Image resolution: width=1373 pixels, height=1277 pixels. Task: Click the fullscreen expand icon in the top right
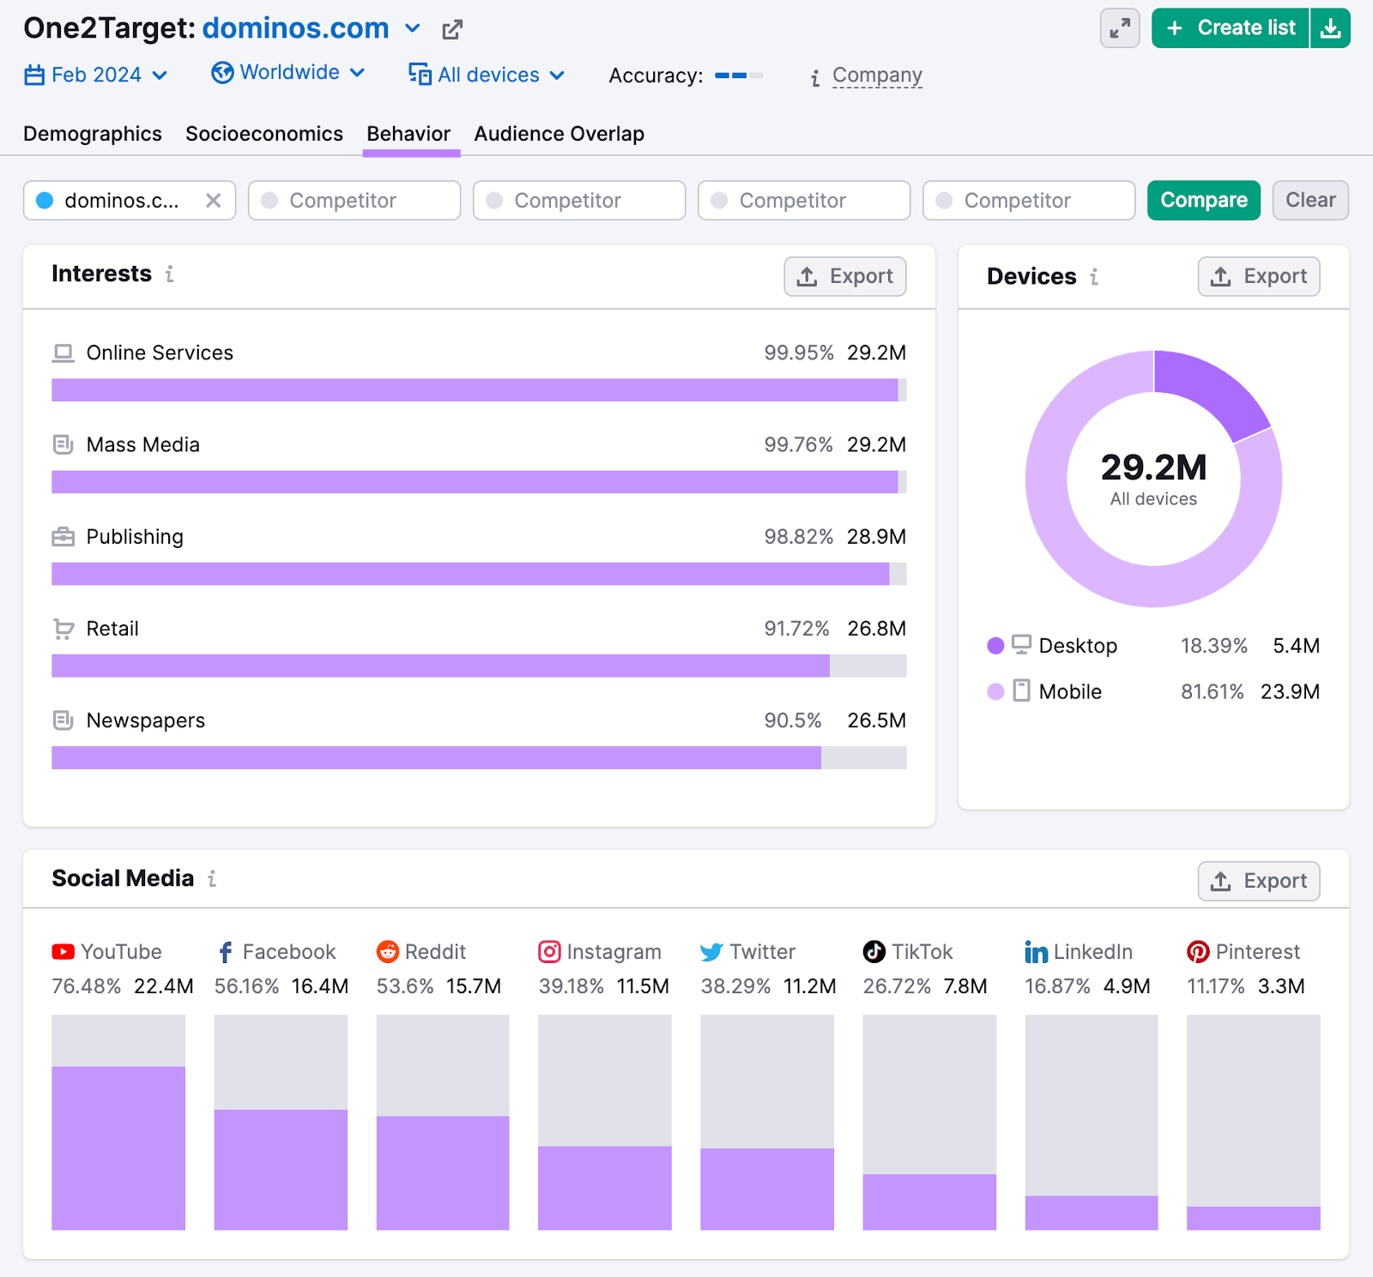coord(1119,28)
